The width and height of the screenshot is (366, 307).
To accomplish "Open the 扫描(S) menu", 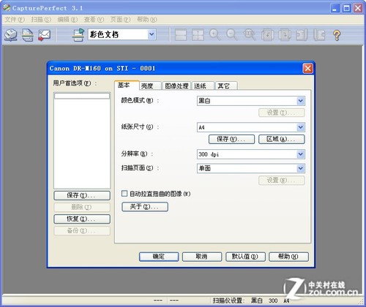I will 41,19.
